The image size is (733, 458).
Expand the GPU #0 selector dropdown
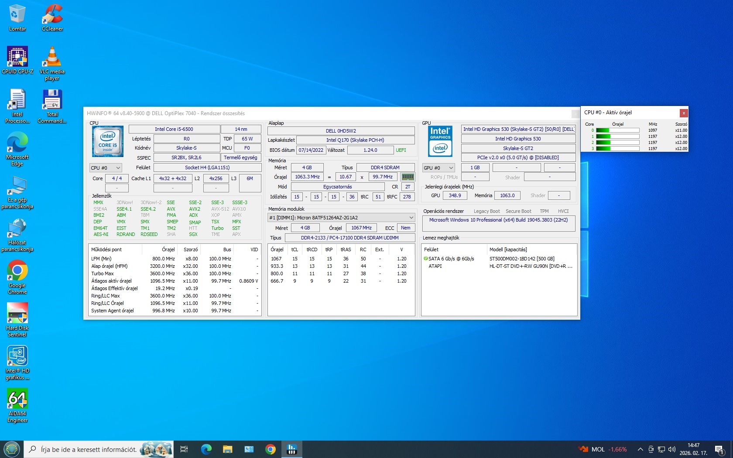point(438,168)
